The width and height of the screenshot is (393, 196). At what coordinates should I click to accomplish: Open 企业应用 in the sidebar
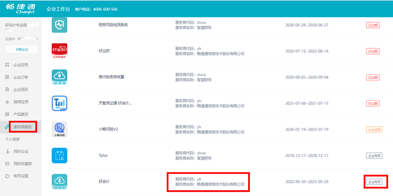click(21, 65)
